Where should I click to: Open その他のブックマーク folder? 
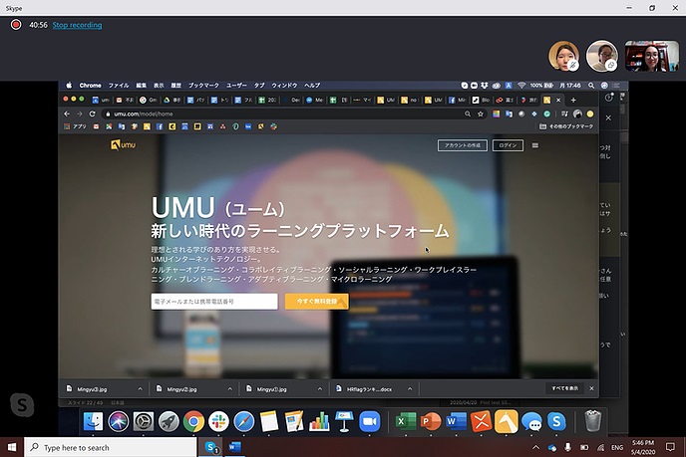pos(566,126)
